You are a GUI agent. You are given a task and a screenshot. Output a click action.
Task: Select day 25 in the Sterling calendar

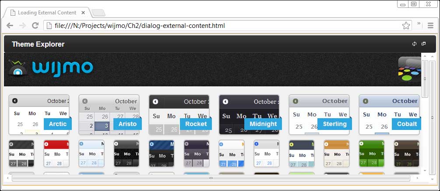click(x=299, y=127)
